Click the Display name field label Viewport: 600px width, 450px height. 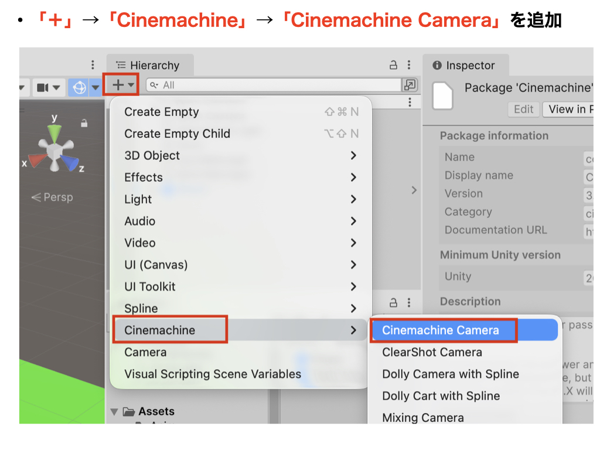coord(479,175)
